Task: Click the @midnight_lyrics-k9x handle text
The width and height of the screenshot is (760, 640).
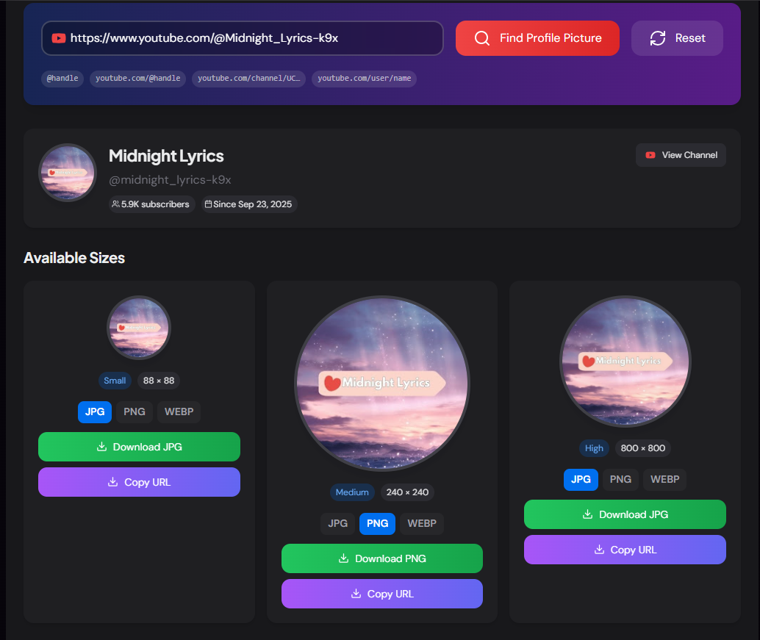Action: click(x=170, y=180)
